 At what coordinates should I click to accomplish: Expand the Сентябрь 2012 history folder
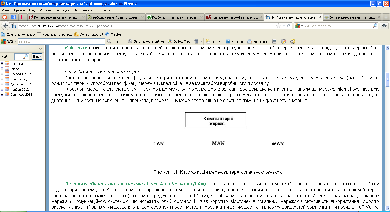2,95
